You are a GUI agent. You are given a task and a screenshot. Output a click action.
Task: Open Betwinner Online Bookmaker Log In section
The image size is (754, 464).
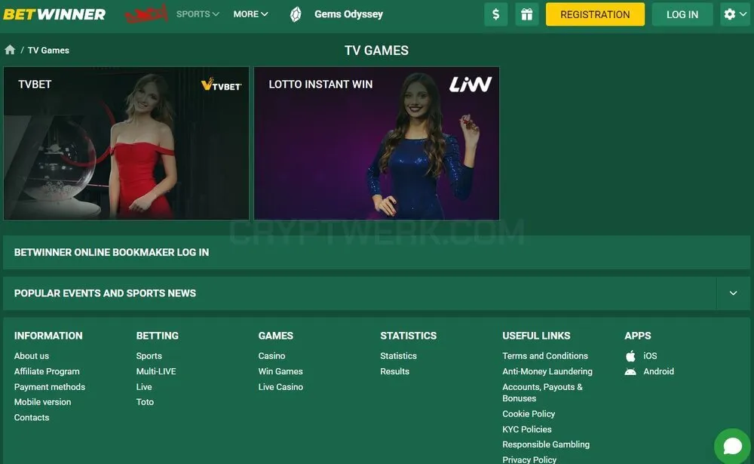point(376,252)
